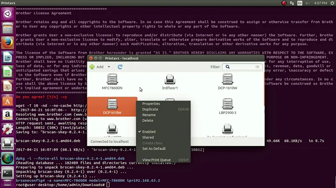
Task: Open Ubuntu Software Center icon
Action: (x=7, y=101)
